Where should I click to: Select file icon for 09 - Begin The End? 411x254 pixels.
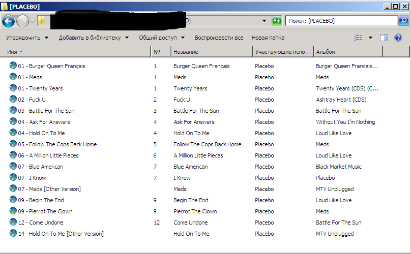13,200
